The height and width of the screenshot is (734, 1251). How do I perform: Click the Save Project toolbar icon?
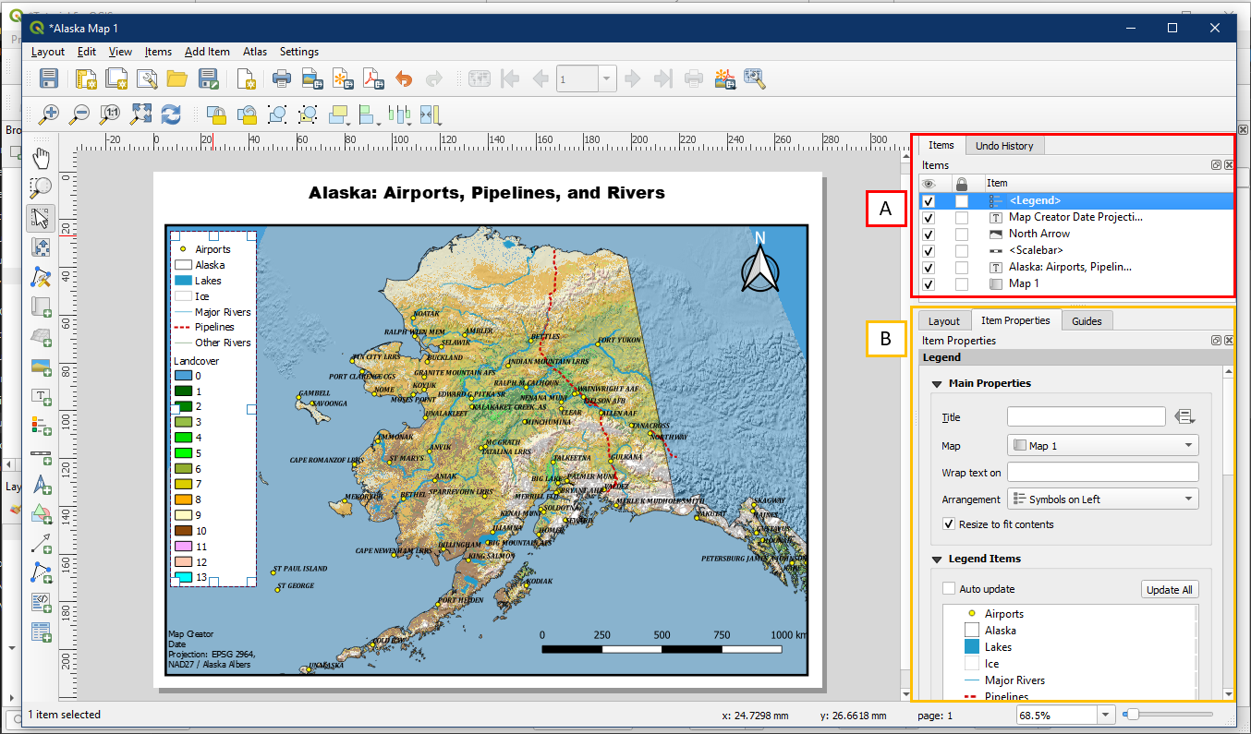(49, 79)
